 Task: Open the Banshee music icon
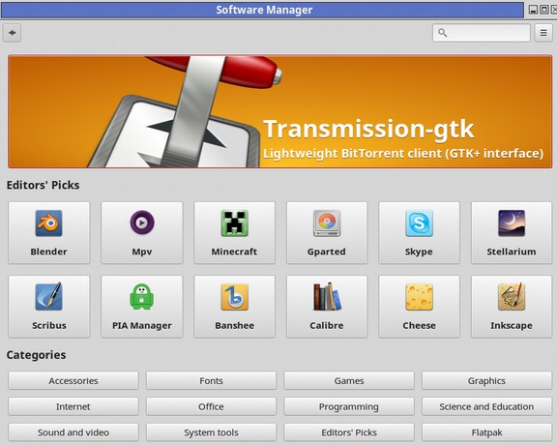(x=234, y=297)
